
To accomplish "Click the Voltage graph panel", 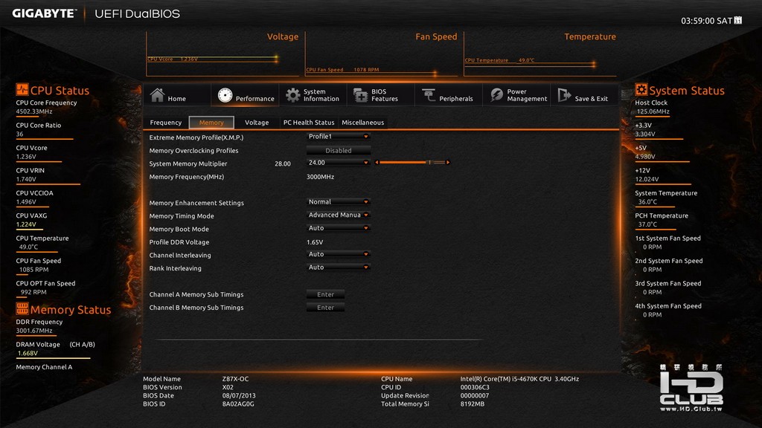I will (222, 53).
